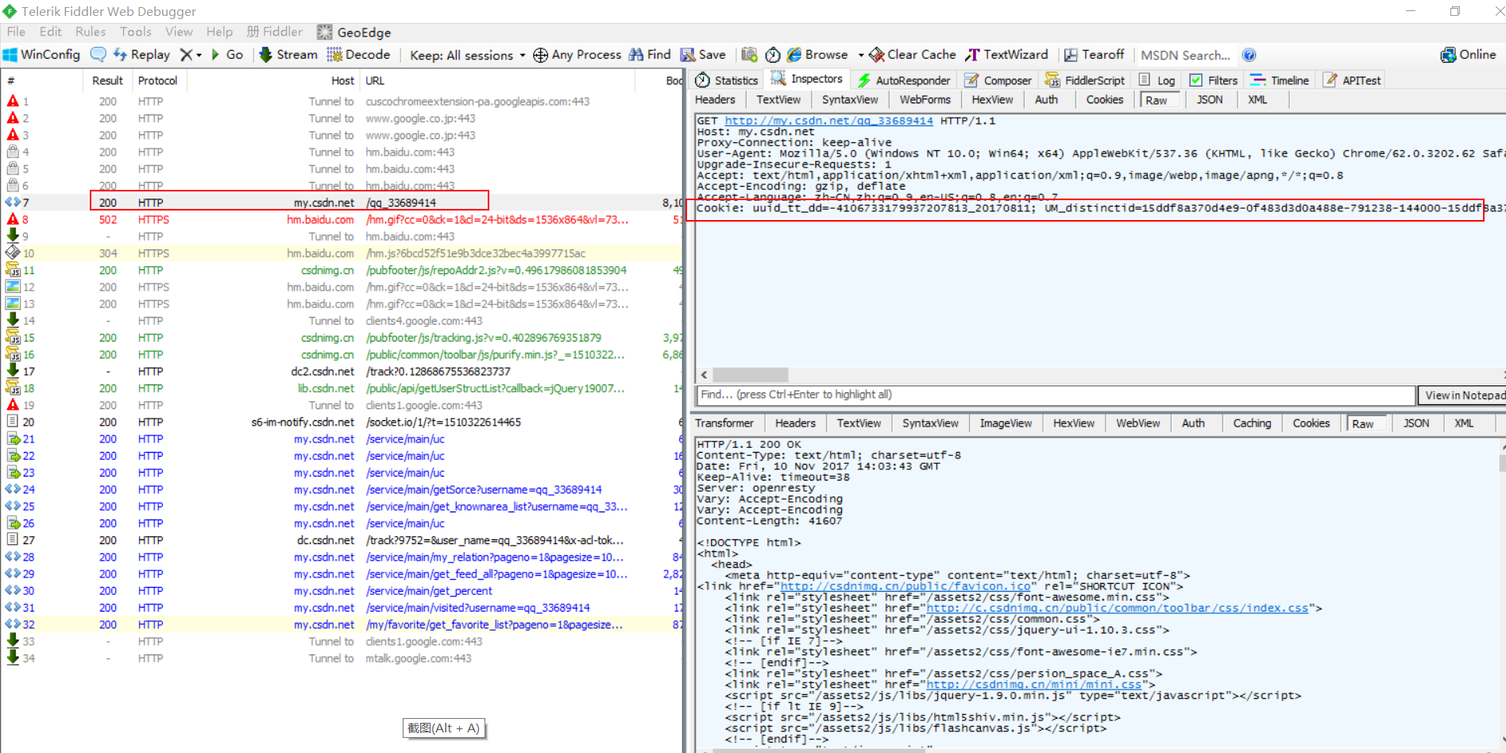1506x753 pixels.
Task: Click the Go resume button
Action: [x=226, y=54]
